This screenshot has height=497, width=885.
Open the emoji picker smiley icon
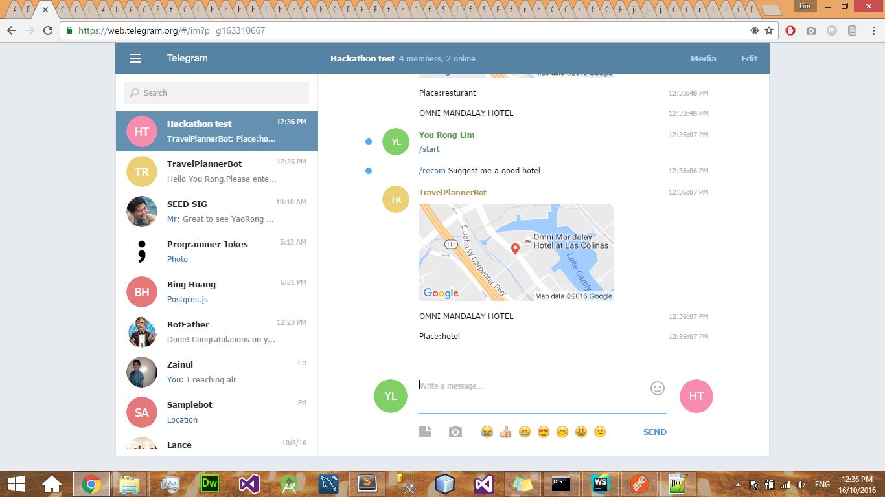658,388
